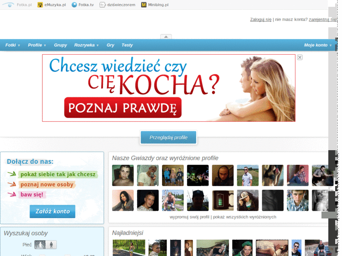Click 'Nasze Gwiazdy oraz wyróżnione profile' heading
The height and width of the screenshot is (256, 342).
pos(165,158)
